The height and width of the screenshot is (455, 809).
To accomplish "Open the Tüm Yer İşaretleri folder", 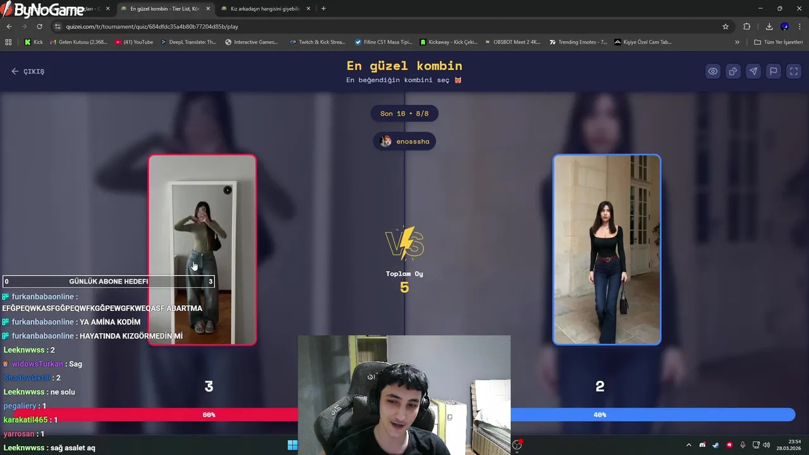I will click(x=778, y=42).
